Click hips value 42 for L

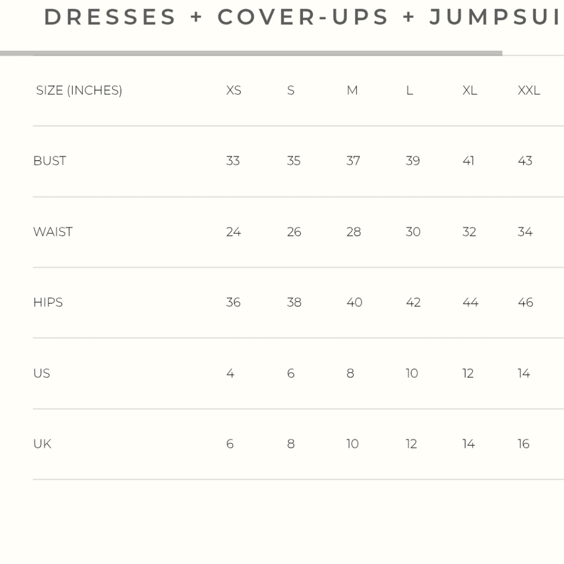coord(413,302)
